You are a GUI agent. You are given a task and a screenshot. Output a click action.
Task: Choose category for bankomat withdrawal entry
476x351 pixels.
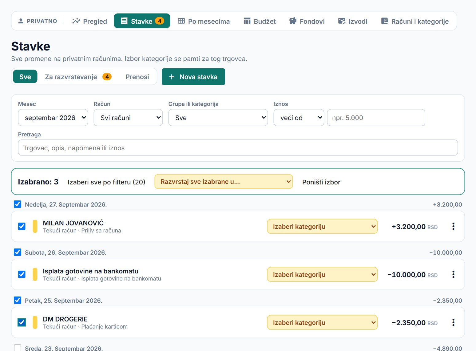point(322,274)
